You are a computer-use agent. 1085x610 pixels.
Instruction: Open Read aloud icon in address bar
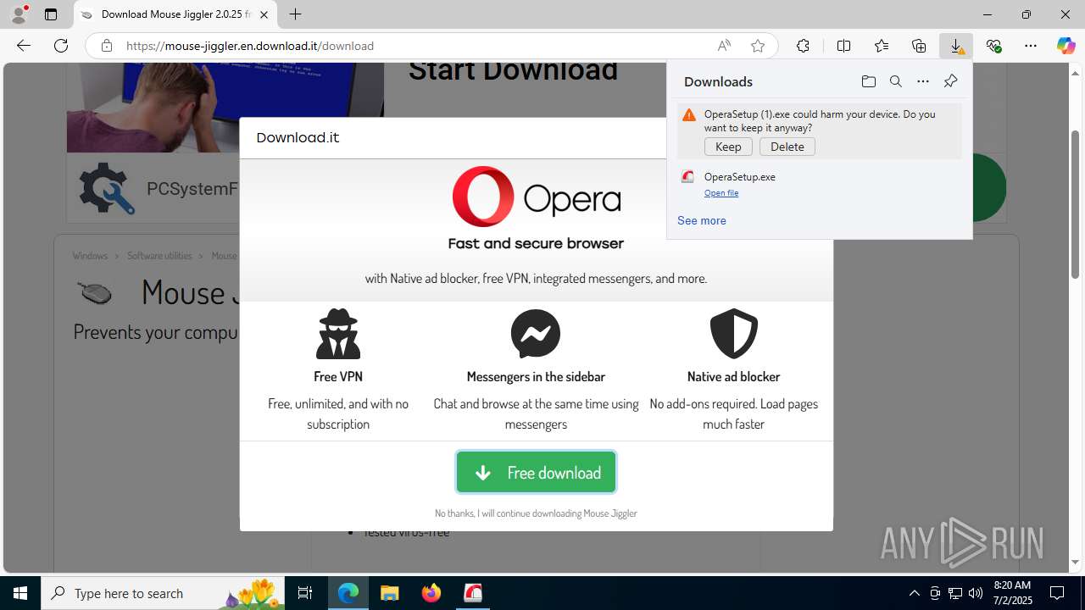(724, 46)
